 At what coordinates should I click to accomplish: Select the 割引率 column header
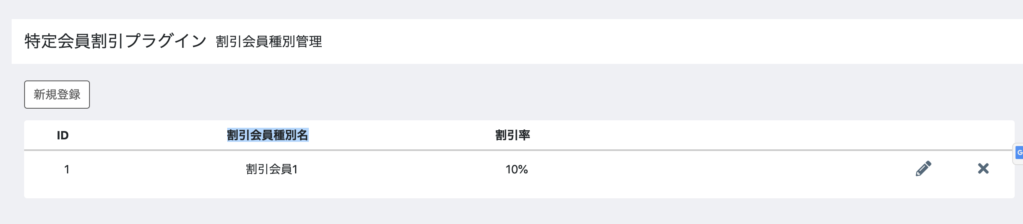(513, 135)
